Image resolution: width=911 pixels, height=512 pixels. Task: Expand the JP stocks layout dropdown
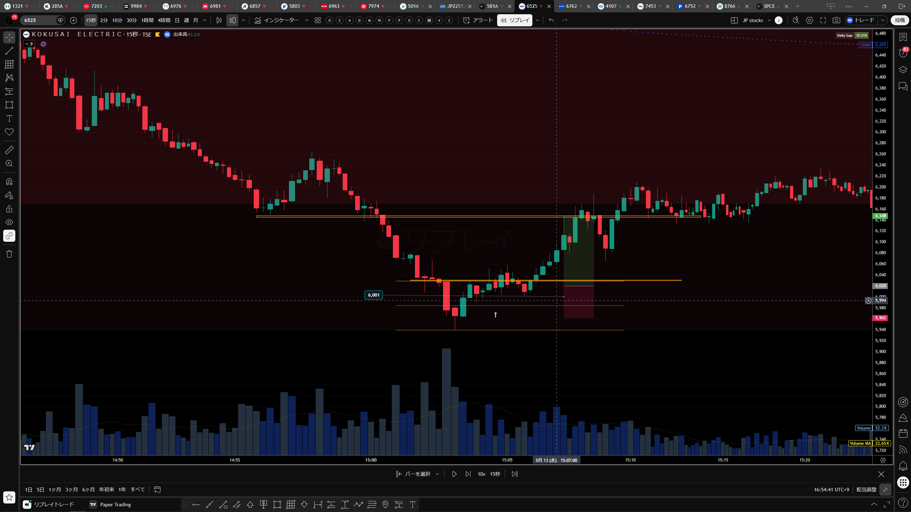click(769, 20)
